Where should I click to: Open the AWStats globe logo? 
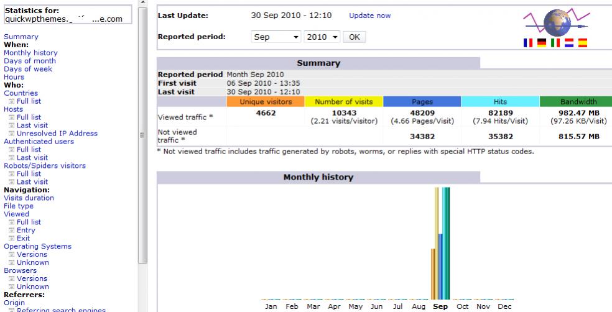click(x=557, y=22)
